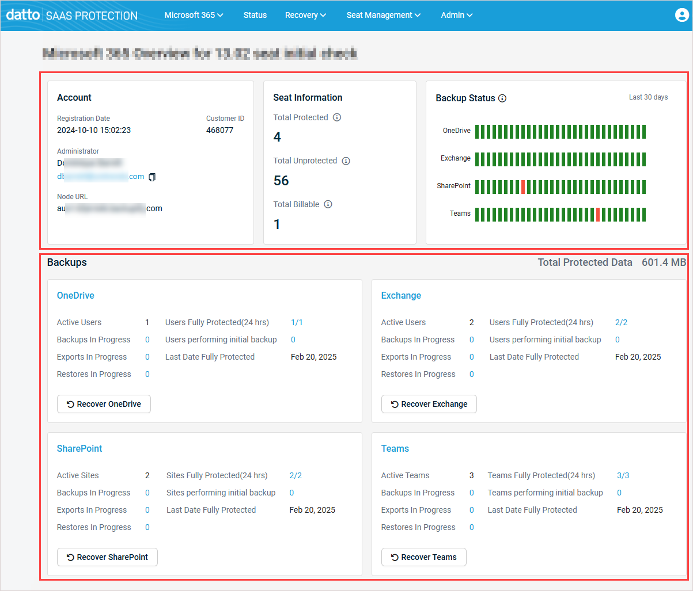The height and width of the screenshot is (591, 693).
Task: Open Exchange Restores In Progress count
Action: pyautogui.click(x=472, y=374)
